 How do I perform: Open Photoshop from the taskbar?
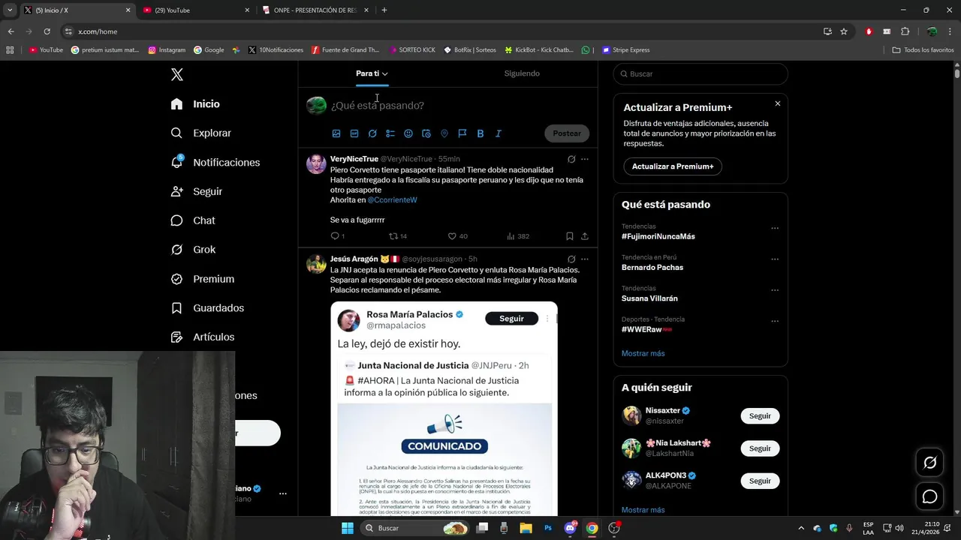tap(548, 528)
